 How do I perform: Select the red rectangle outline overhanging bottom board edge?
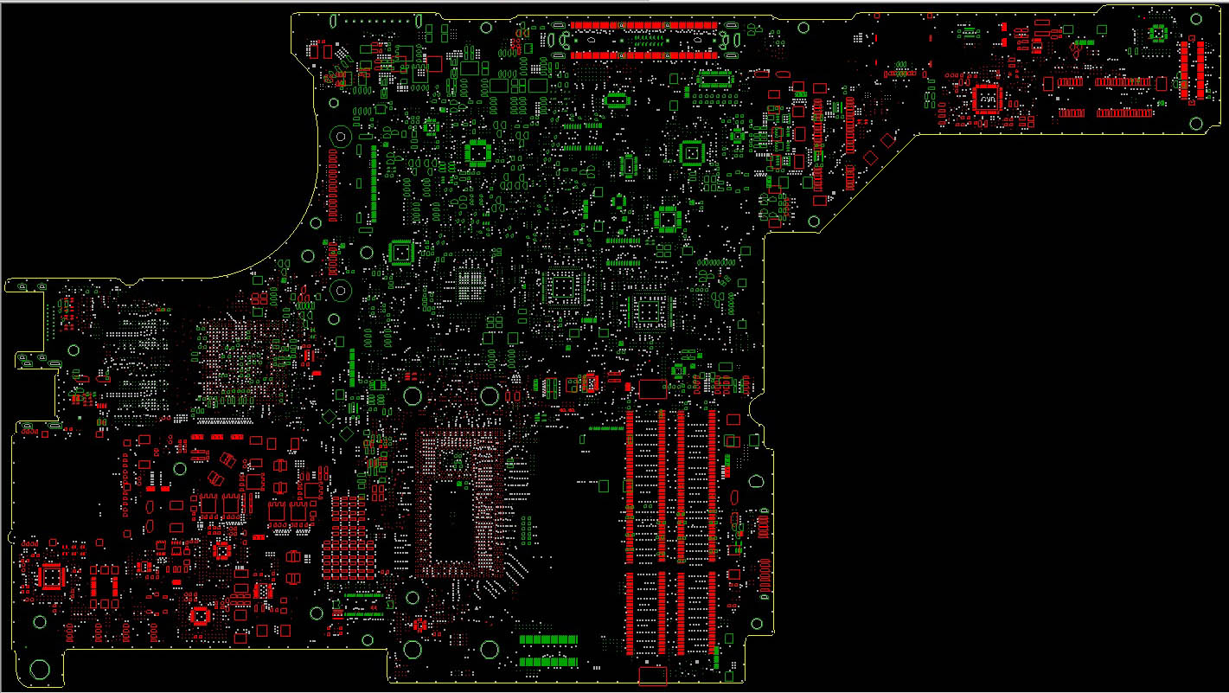point(652,676)
